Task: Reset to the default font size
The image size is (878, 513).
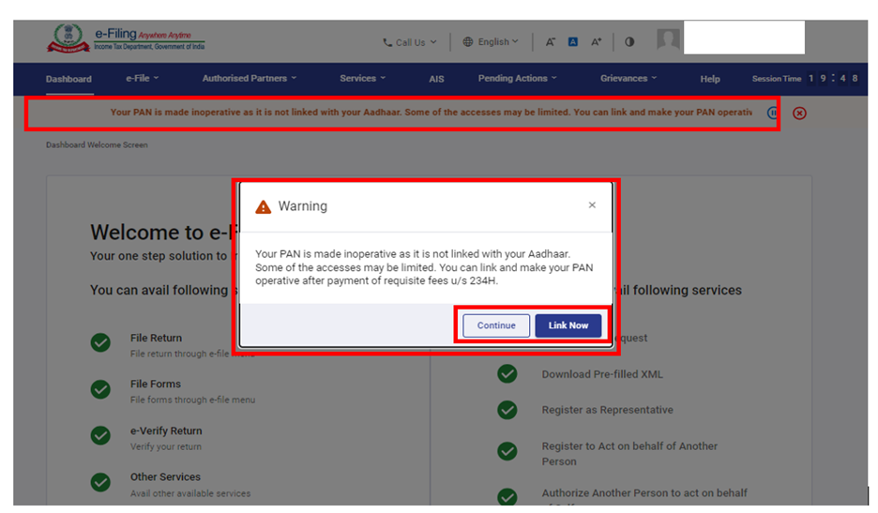Action: click(573, 42)
